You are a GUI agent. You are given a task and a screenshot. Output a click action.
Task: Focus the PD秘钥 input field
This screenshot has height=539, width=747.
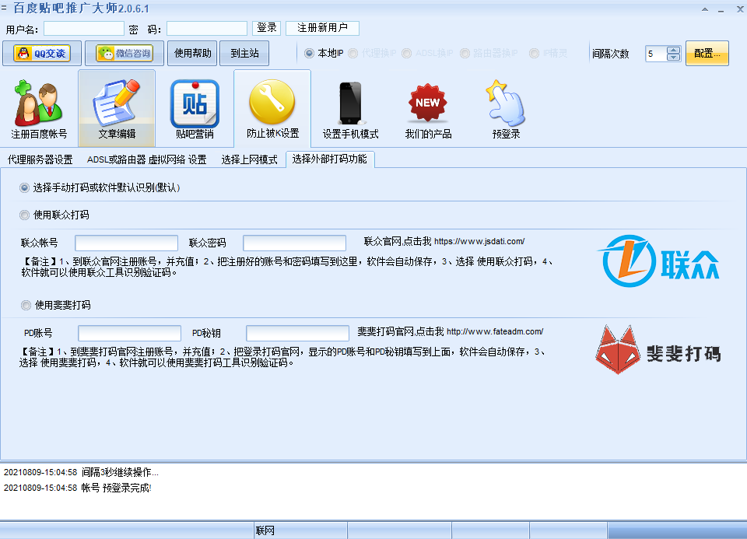298,333
